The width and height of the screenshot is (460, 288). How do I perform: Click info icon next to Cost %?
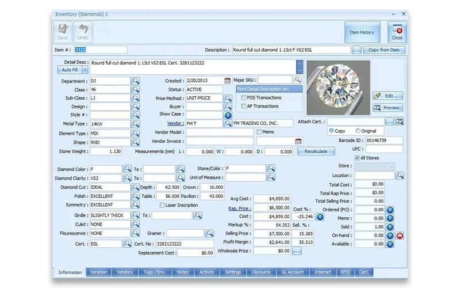pos(320,217)
